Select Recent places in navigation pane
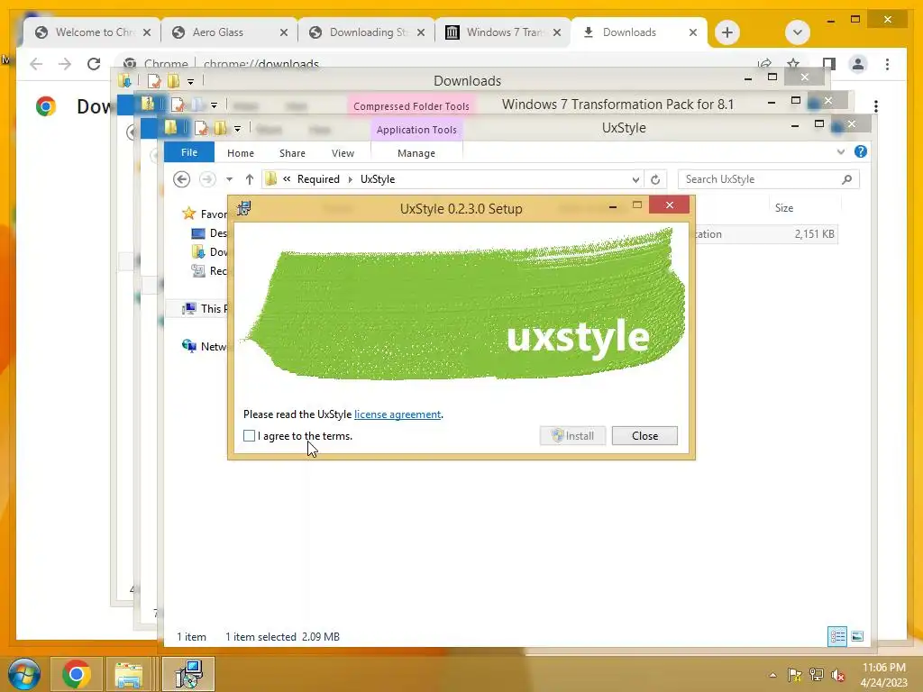Screen dimensions: 923x692 tap(209, 270)
